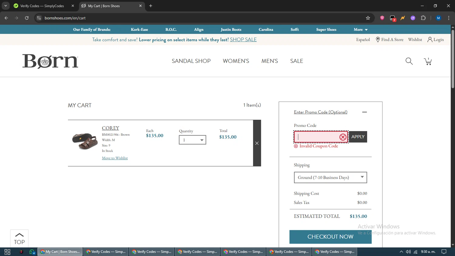Open the Chrome extensions puzzle icon
The width and height of the screenshot is (455, 256).
coord(423,18)
